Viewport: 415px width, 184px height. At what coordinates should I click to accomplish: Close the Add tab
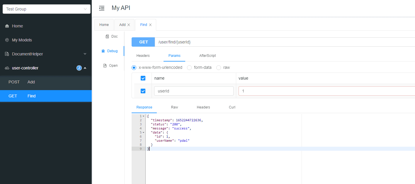coord(129,25)
